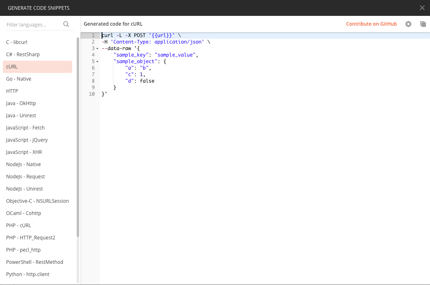Image resolution: width=430 pixels, height=285 pixels.
Task: Copy the generated cURL snippet to clipboard
Action: click(423, 24)
